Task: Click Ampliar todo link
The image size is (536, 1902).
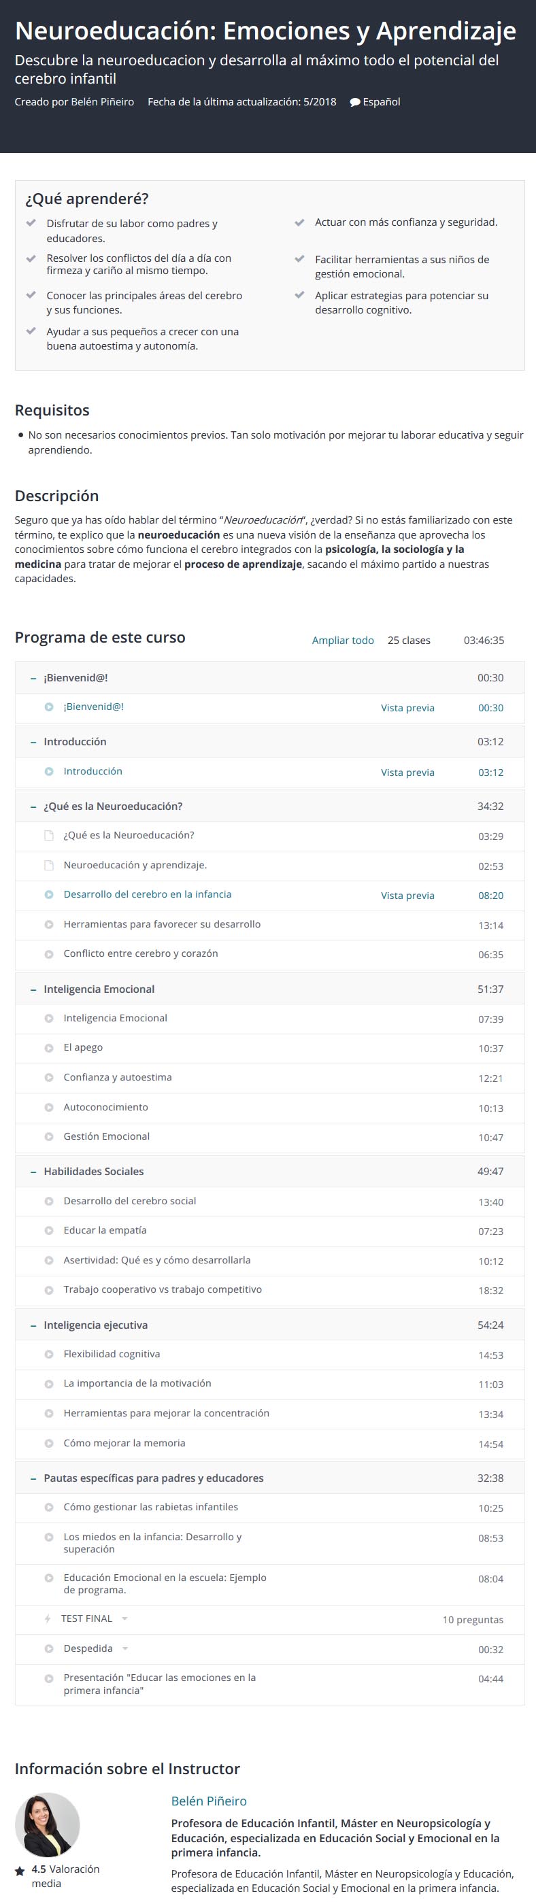Action: pyautogui.click(x=343, y=640)
